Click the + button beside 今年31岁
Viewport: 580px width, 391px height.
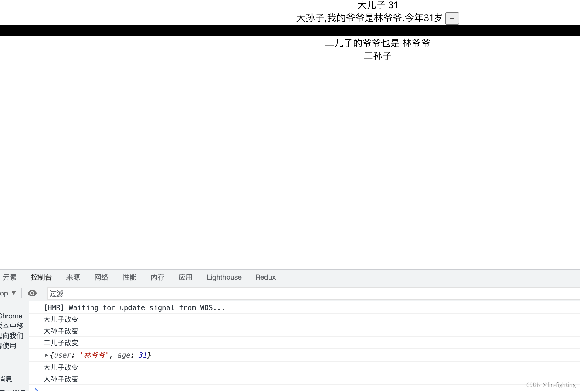[x=452, y=18]
